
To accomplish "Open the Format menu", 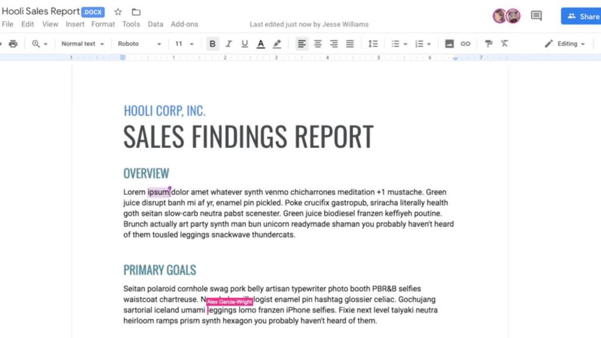I will pos(103,24).
